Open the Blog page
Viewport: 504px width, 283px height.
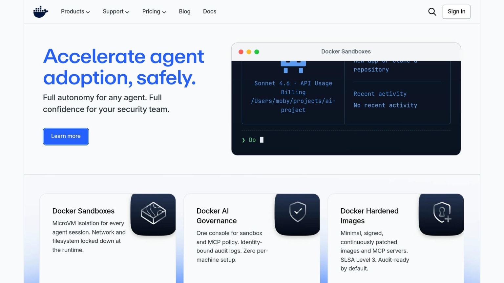pos(184,11)
